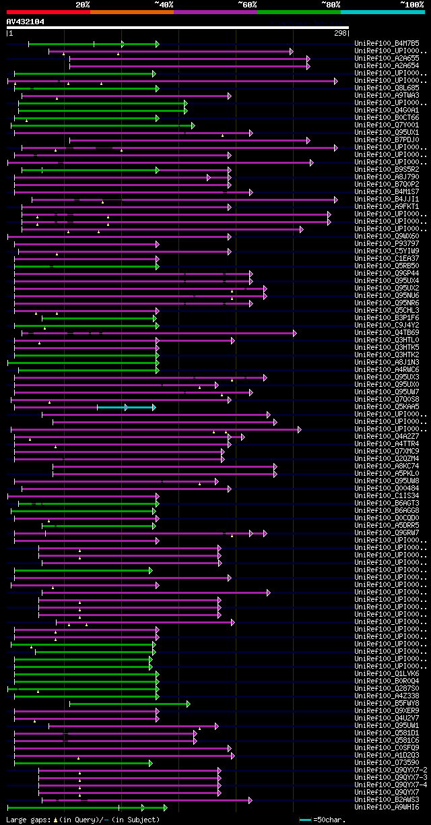This screenshot has width=431, height=825.
Task: Select the UniRef100_Q9GRW7 label
Action: click(387, 533)
